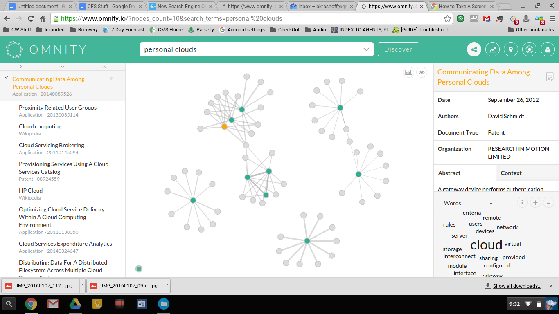
Task: Open the 7-Day Forecast bookmark
Action: click(123, 30)
